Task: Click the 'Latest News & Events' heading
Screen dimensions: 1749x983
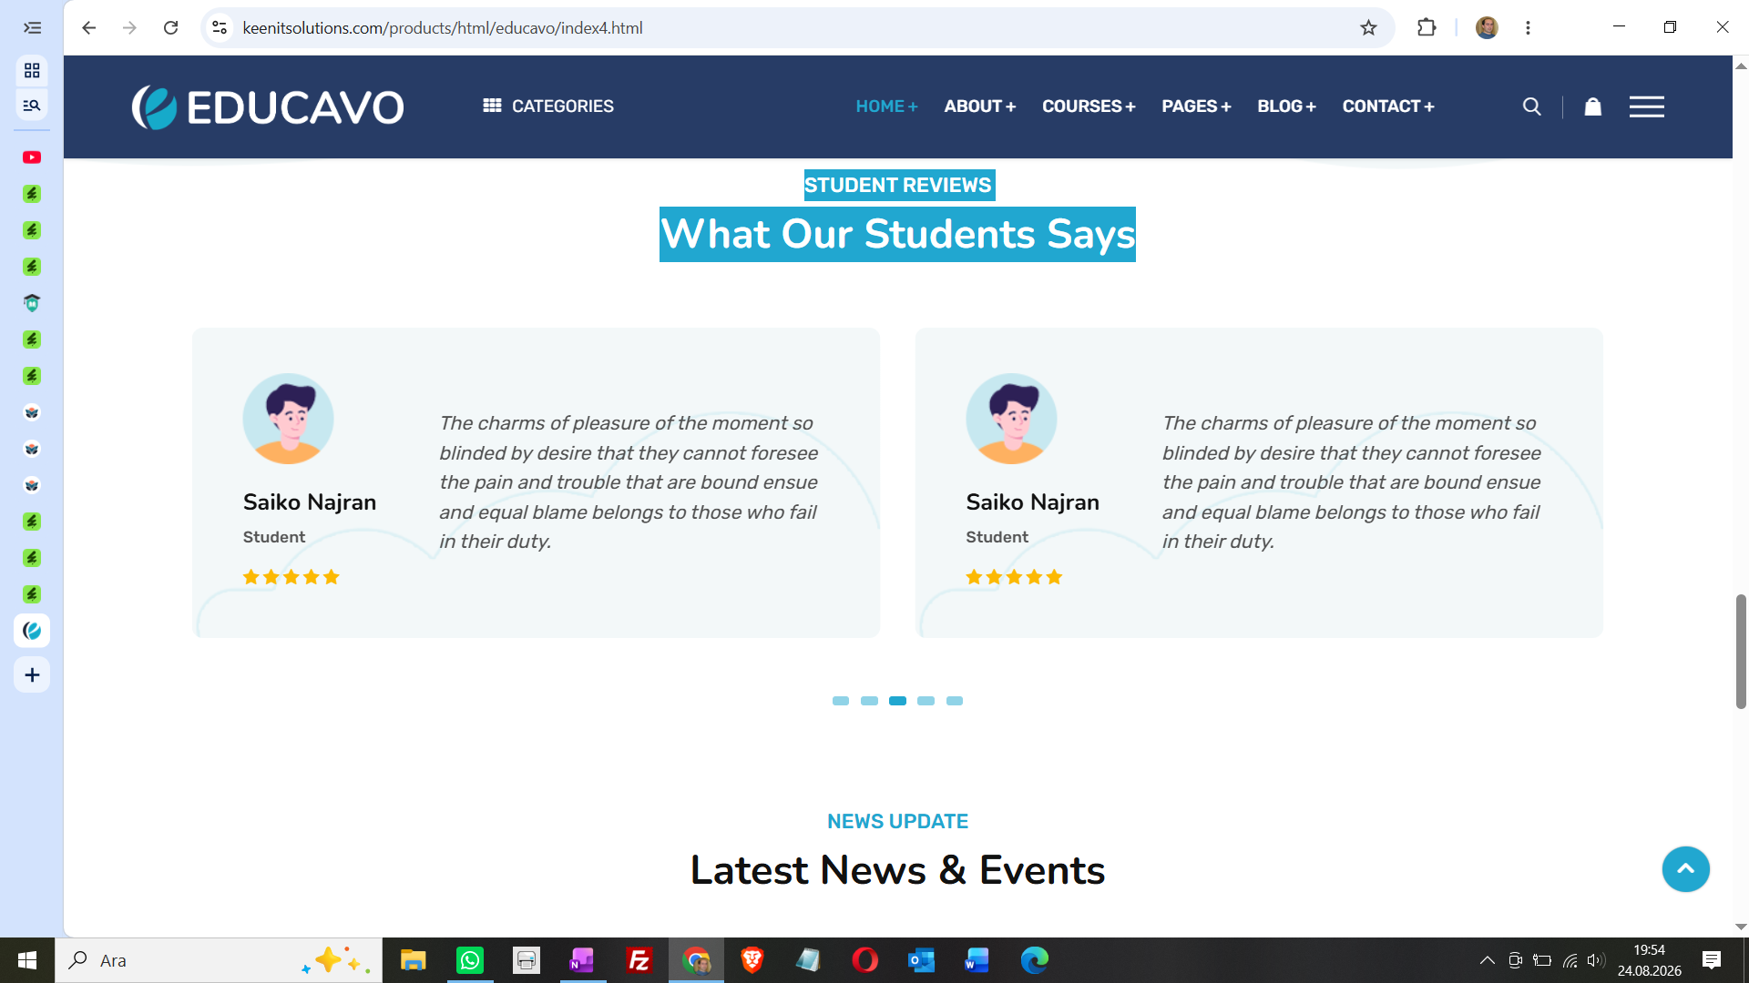Action: (x=897, y=870)
